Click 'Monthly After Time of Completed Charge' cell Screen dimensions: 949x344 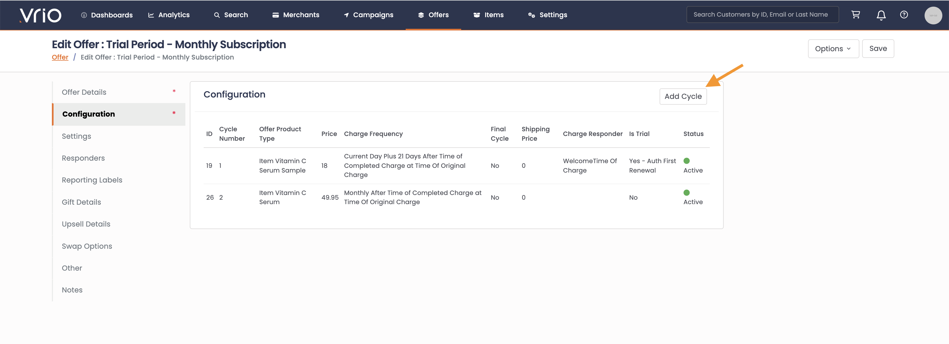click(413, 197)
